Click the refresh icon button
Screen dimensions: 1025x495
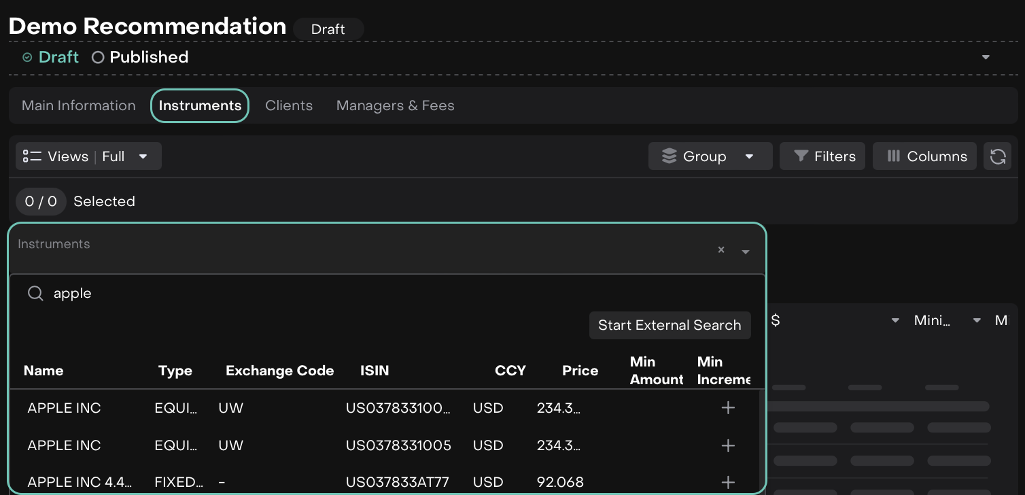[997, 156]
